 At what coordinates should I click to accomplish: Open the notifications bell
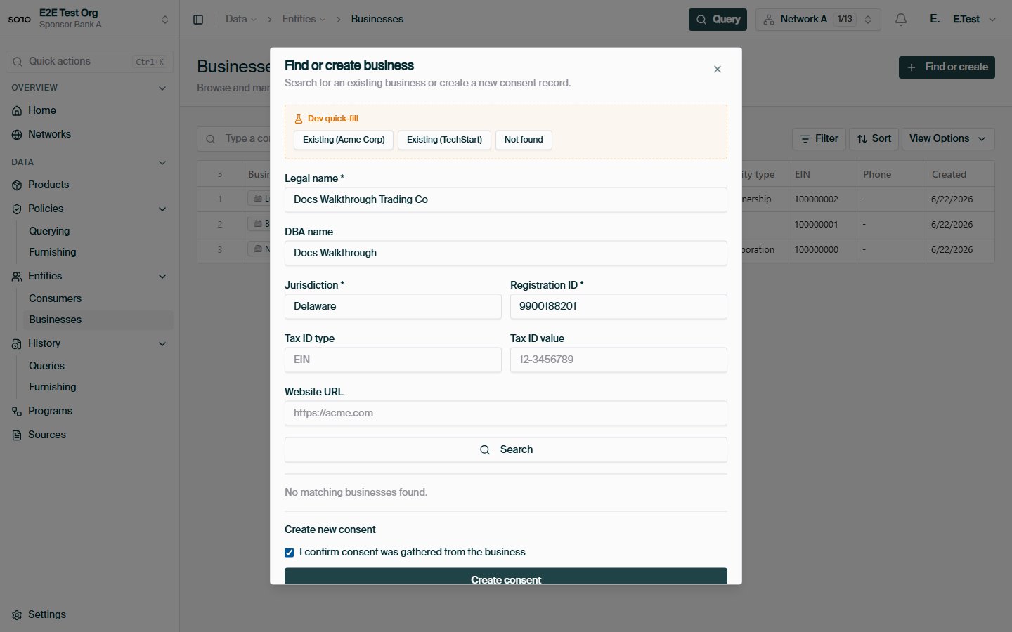pyautogui.click(x=901, y=20)
